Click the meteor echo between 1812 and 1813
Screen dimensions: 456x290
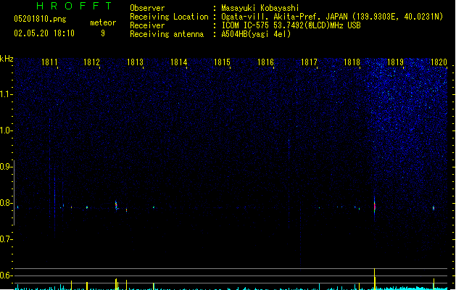click(x=116, y=205)
